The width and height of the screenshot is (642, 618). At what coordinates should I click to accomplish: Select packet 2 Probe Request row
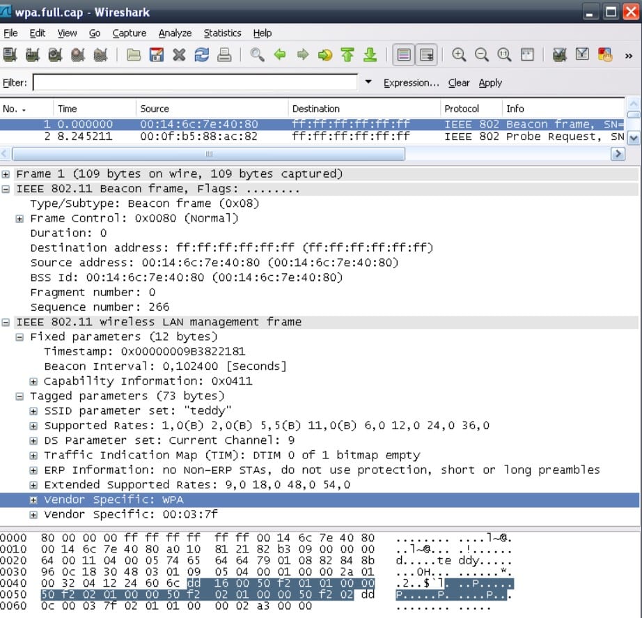point(312,137)
